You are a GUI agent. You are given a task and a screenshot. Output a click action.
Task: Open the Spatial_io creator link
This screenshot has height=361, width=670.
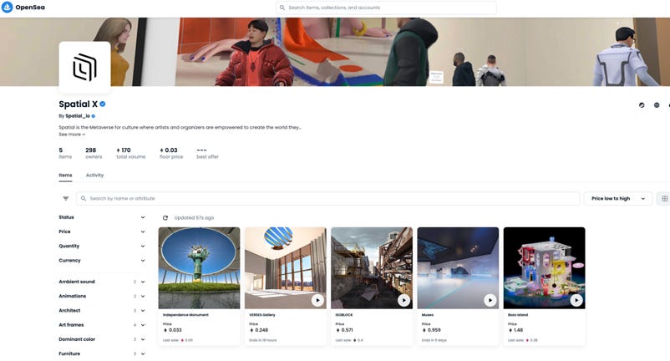[x=78, y=116]
